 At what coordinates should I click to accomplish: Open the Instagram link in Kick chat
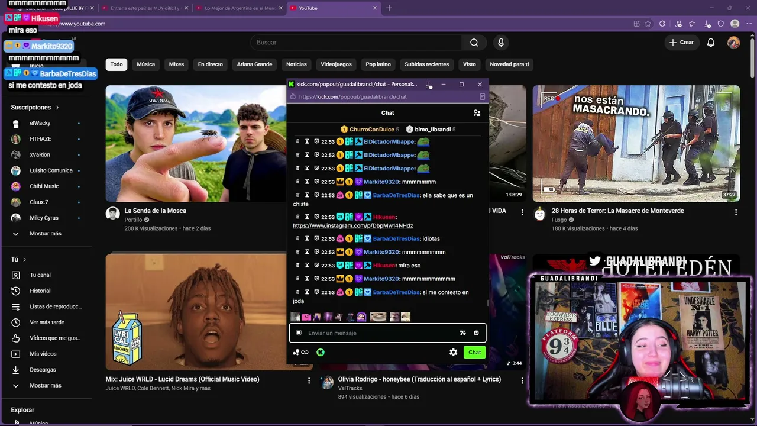353,225
